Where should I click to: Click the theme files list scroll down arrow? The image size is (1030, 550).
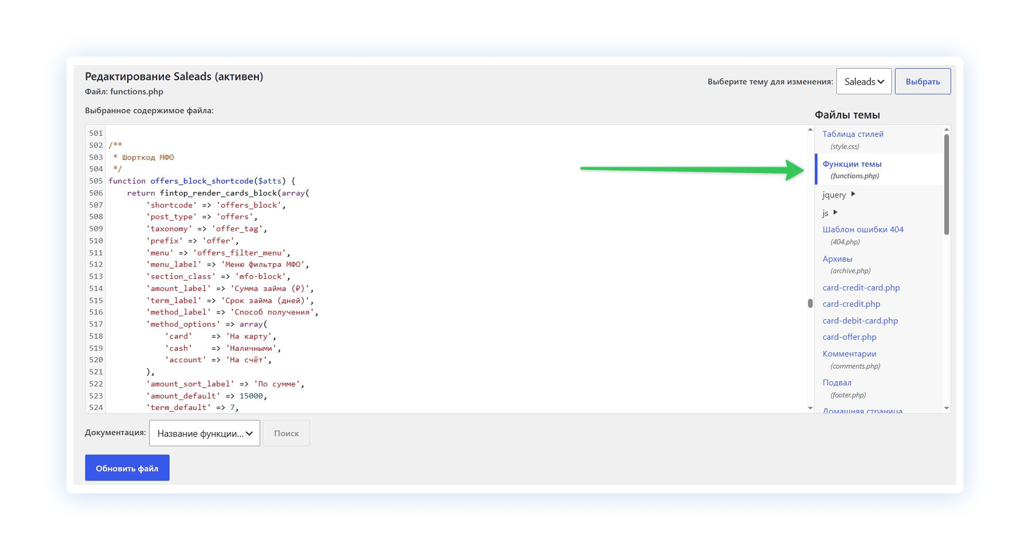(x=946, y=408)
